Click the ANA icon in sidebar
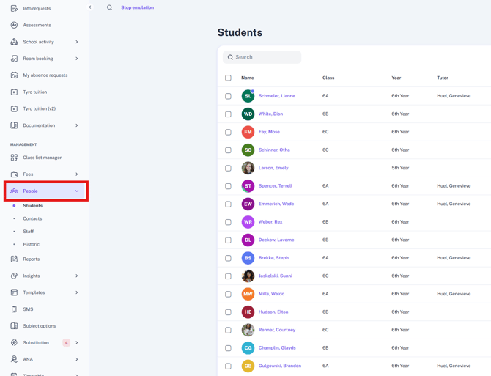491x376 pixels. coord(14,359)
